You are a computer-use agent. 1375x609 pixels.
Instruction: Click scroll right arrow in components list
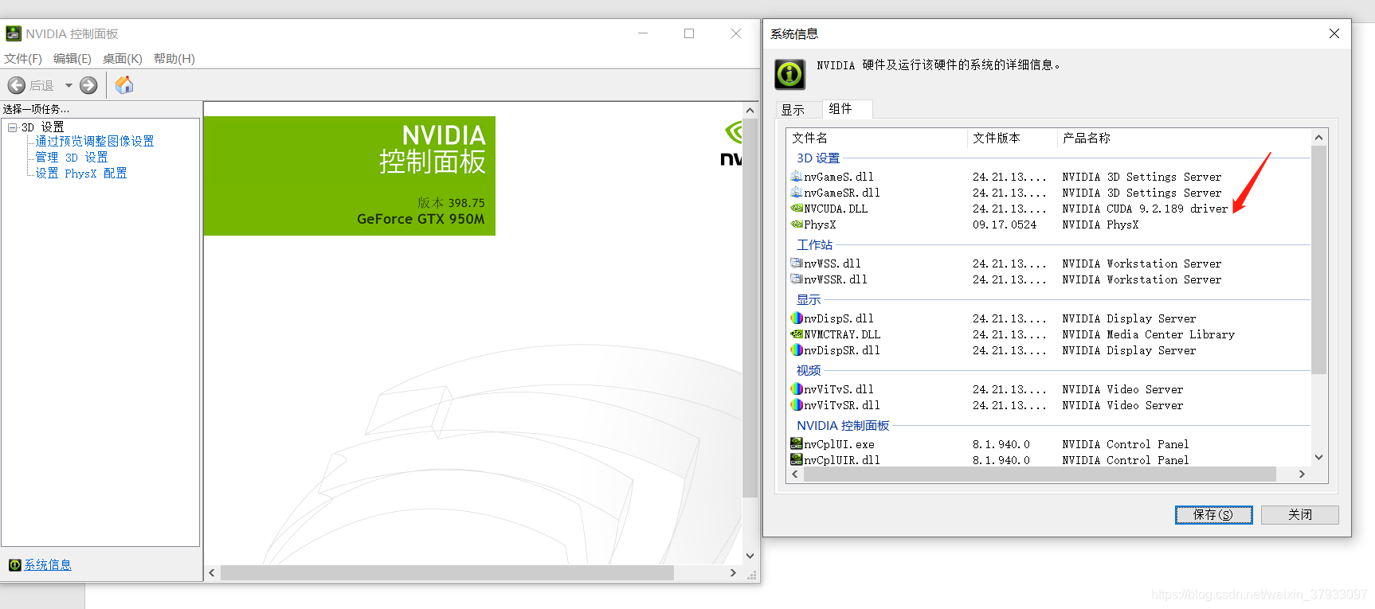[1302, 474]
